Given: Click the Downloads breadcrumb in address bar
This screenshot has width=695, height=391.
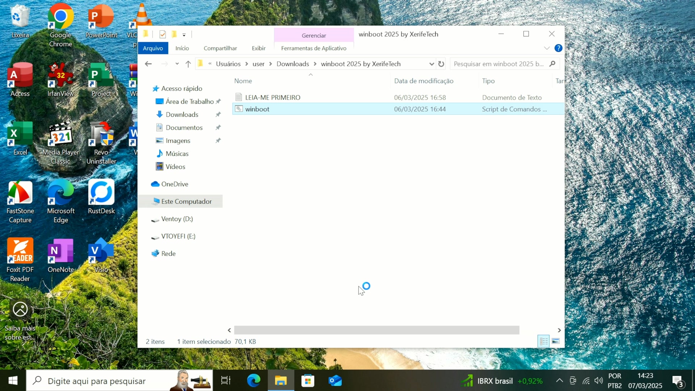Looking at the screenshot, I should point(292,64).
